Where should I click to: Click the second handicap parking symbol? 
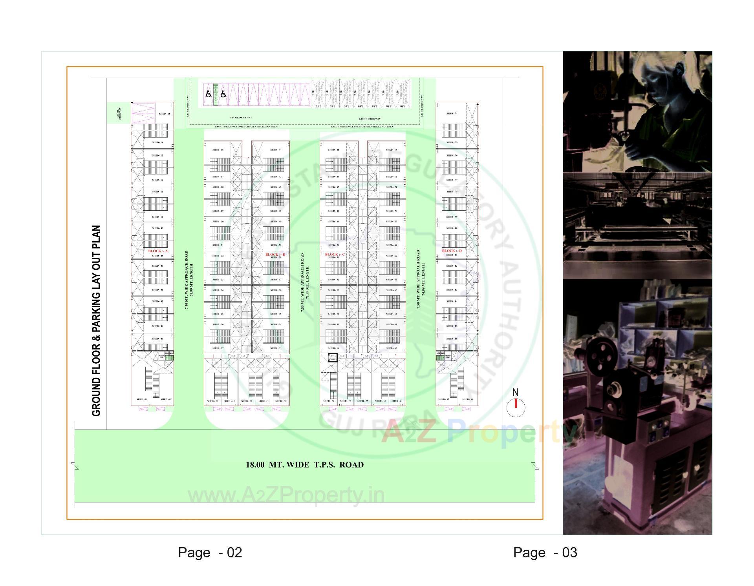click(x=223, y=95)
